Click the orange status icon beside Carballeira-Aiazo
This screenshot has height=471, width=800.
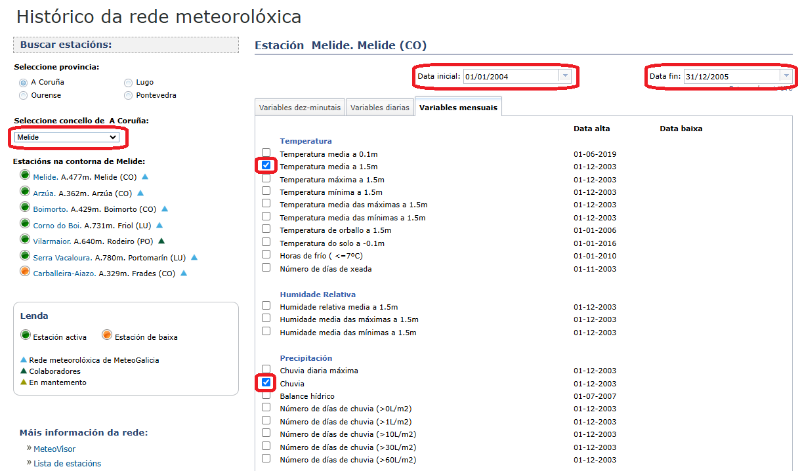point(25,272)
